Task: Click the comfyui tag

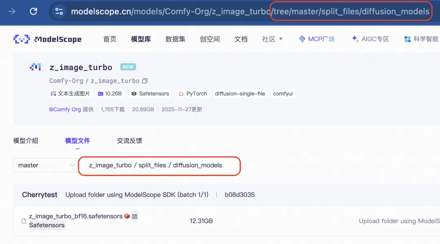Action: (283, 94)
